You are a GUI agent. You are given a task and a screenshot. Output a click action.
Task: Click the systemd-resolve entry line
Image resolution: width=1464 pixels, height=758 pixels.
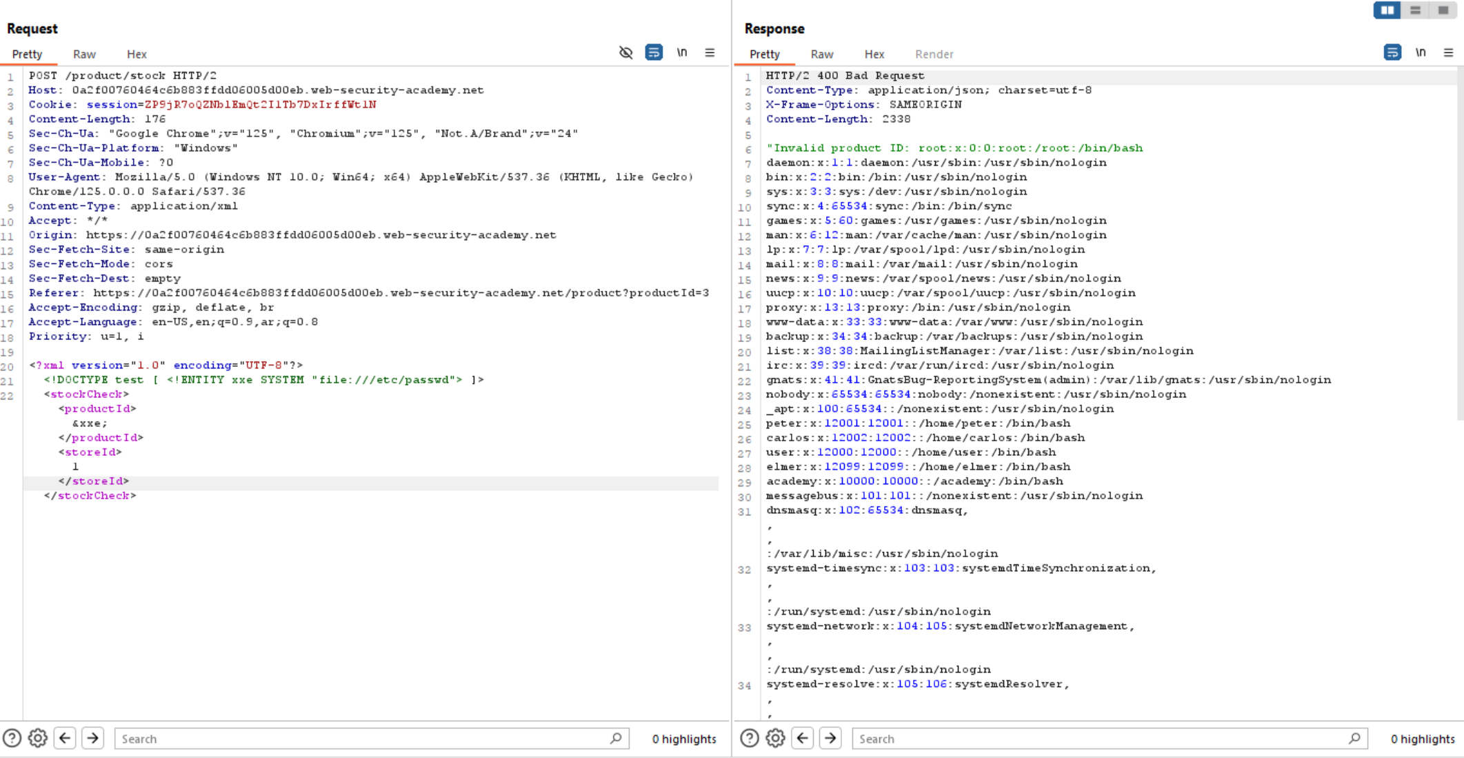coord(918,684)
